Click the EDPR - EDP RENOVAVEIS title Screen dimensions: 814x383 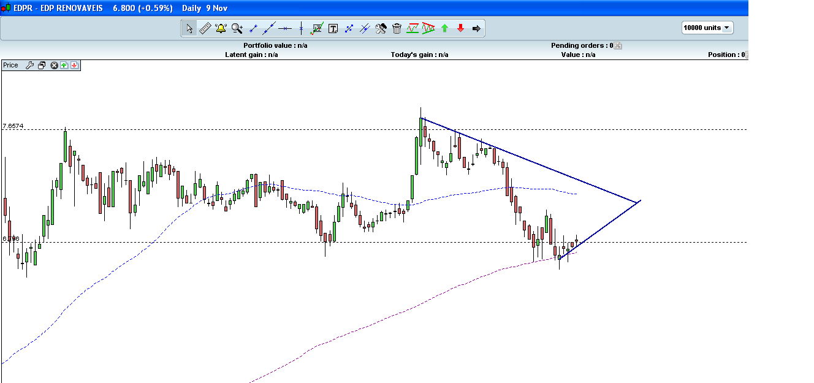coord(59,9)
